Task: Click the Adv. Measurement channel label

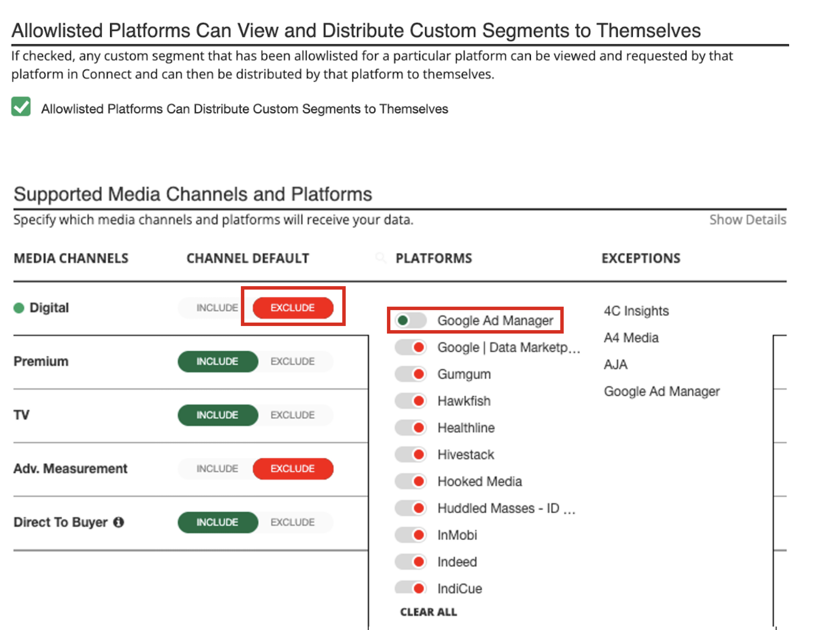Action: point(70,469)
